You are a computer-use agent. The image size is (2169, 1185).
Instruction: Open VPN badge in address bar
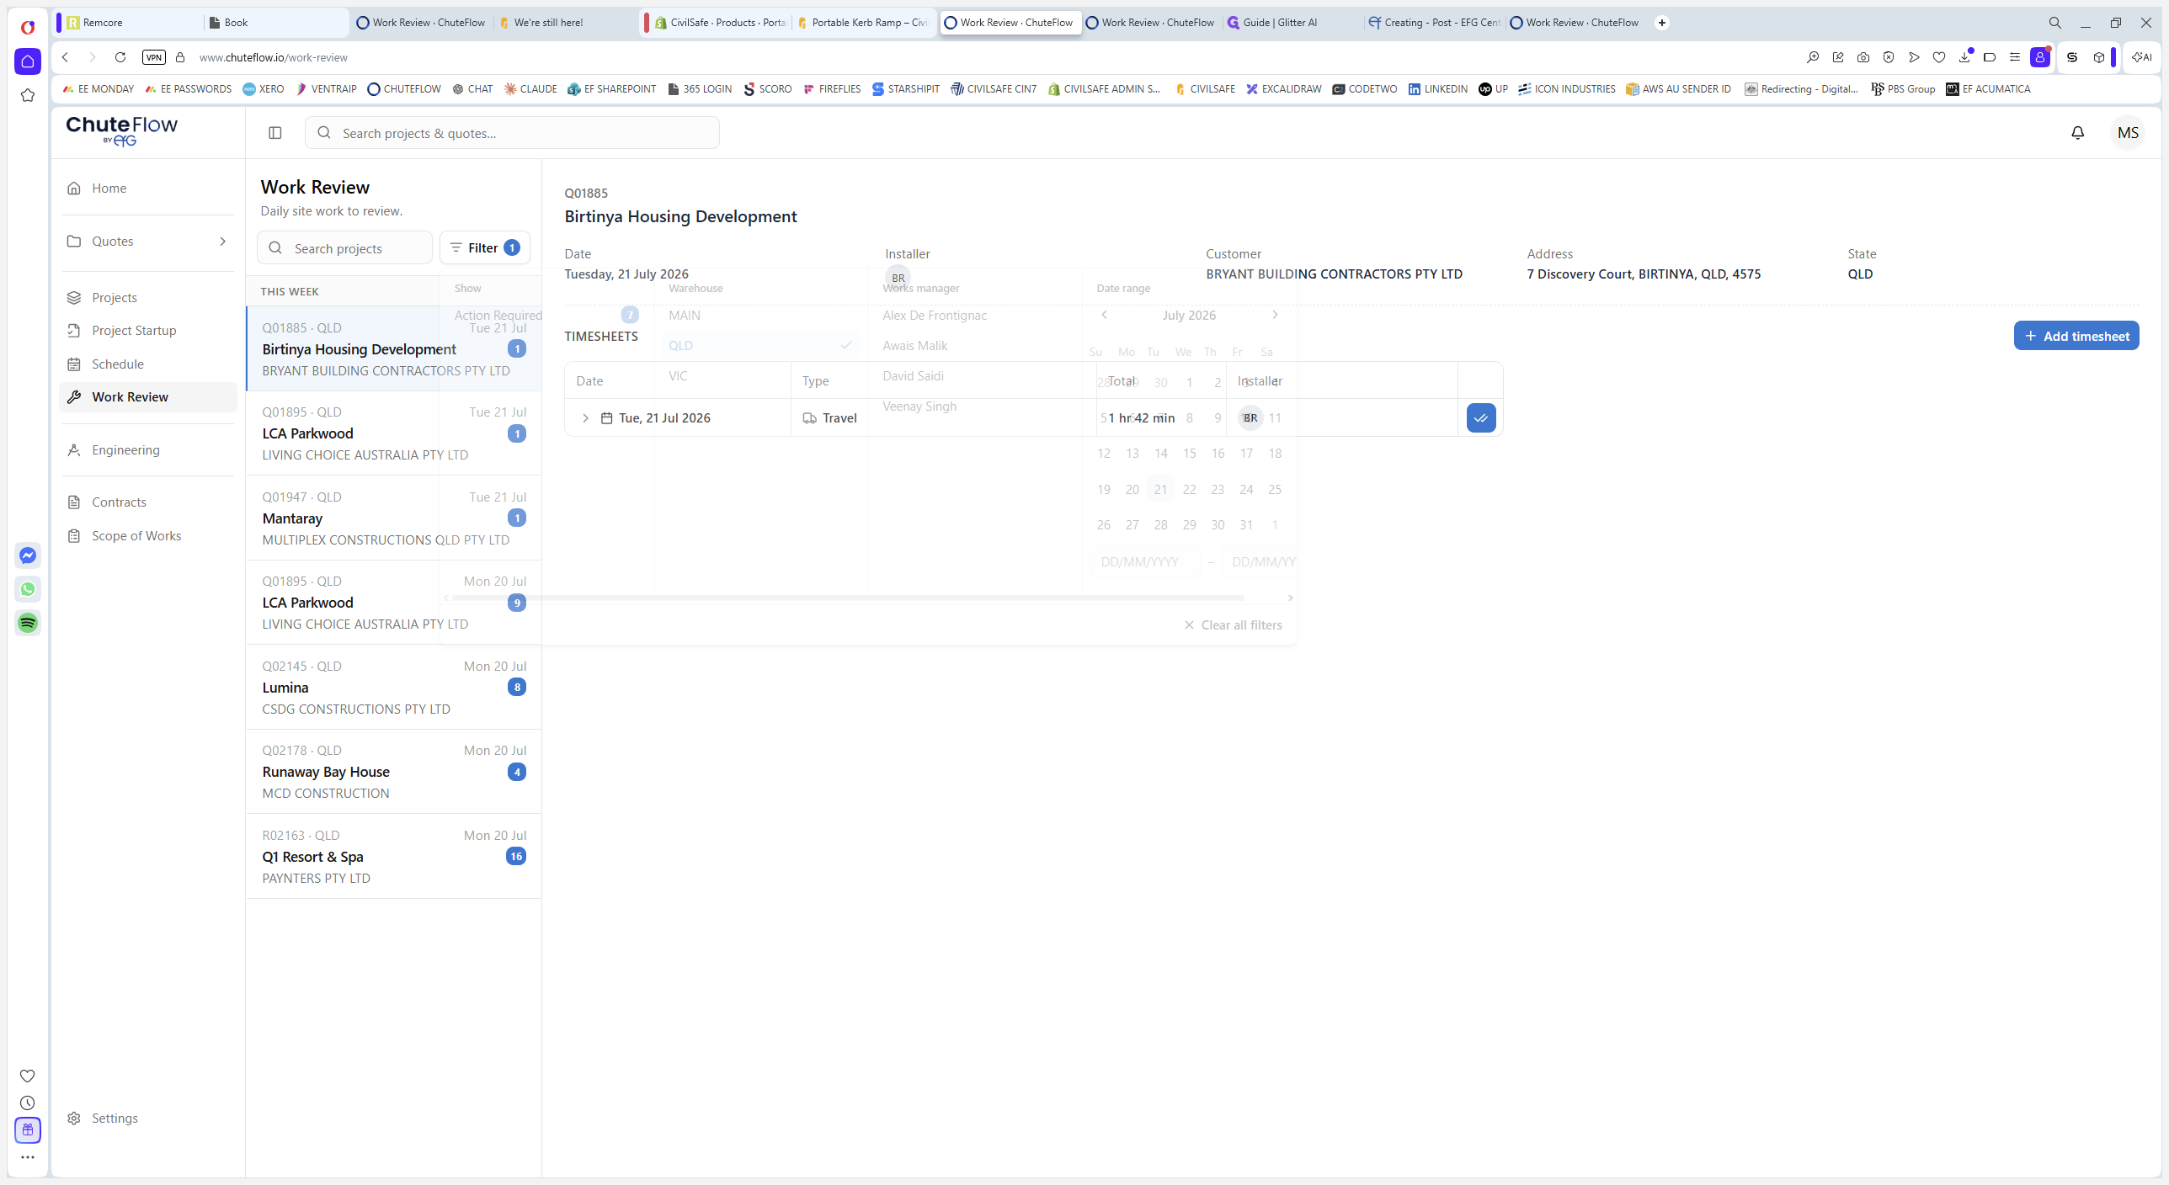pos(153,57)
